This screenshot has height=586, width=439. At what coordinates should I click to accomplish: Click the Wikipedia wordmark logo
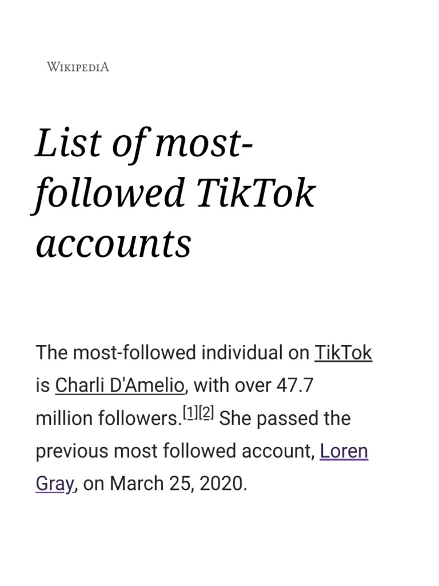(77, 67)
